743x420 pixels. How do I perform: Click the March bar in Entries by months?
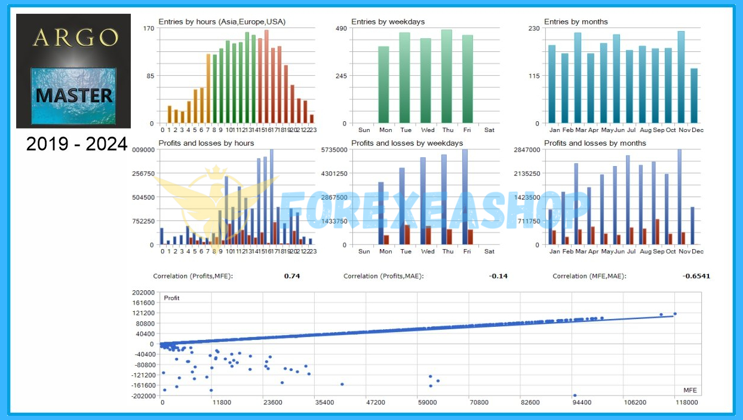[578, 78]
